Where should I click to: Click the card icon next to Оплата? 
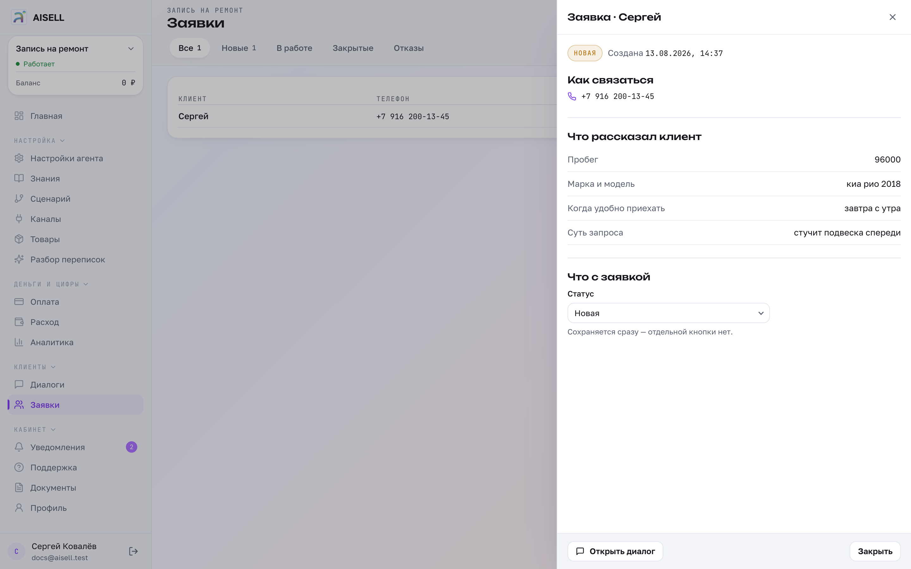click(x=19, y=302)
